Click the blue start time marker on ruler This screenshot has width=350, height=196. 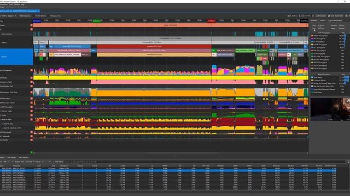[37, 21]
